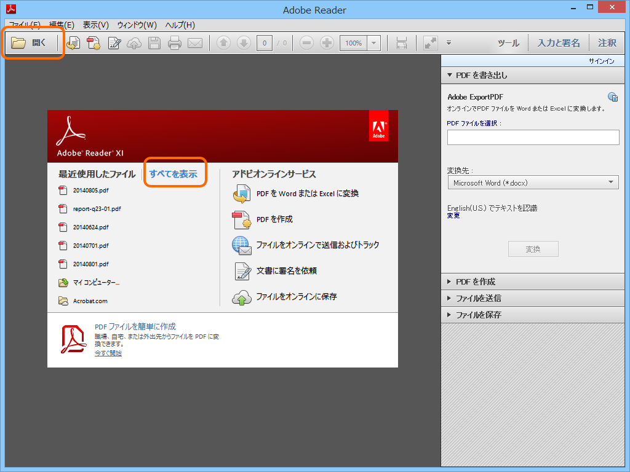The image size is (630, 472).
Task: Click the sign document toolbar icon
Action: point(114,43)
